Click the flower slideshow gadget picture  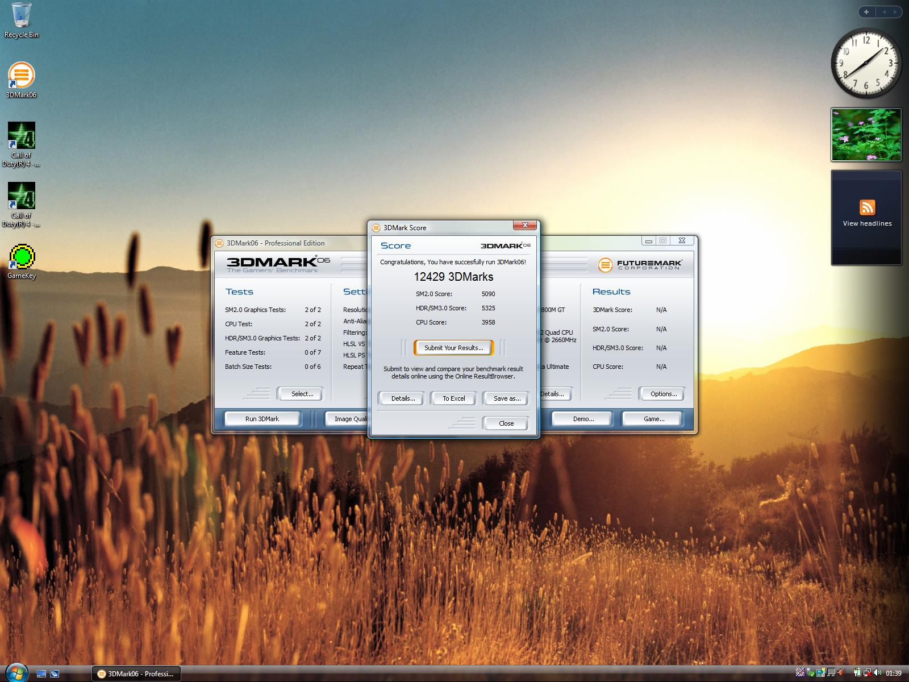866,135
